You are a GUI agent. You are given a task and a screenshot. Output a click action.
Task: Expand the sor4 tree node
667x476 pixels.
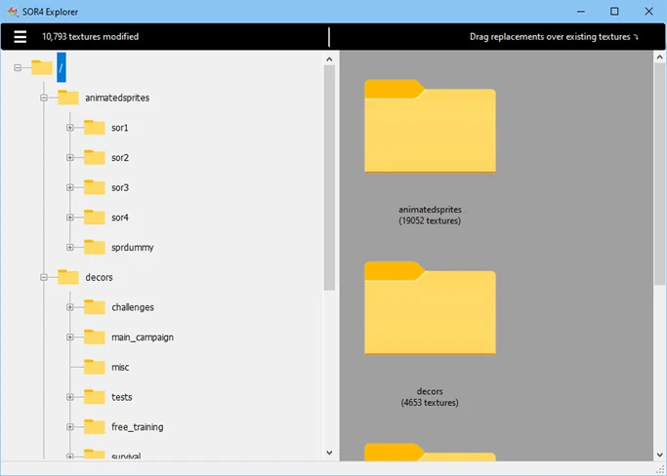70,218
